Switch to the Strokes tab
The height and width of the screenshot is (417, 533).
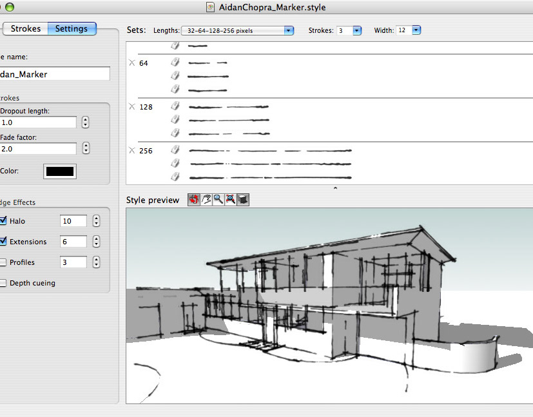pos(26,28)
